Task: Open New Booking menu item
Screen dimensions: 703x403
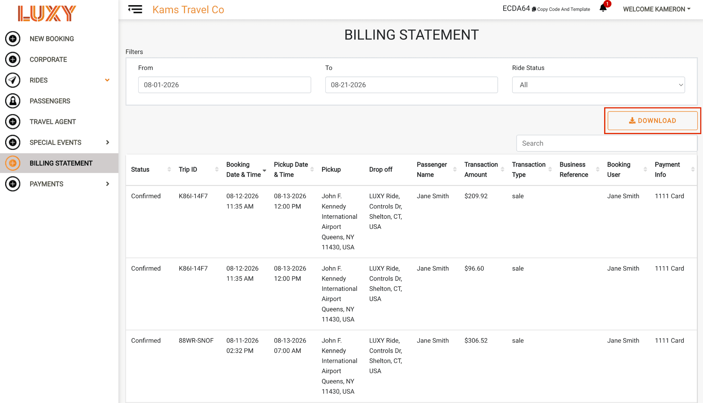Action: pos(52,39)
